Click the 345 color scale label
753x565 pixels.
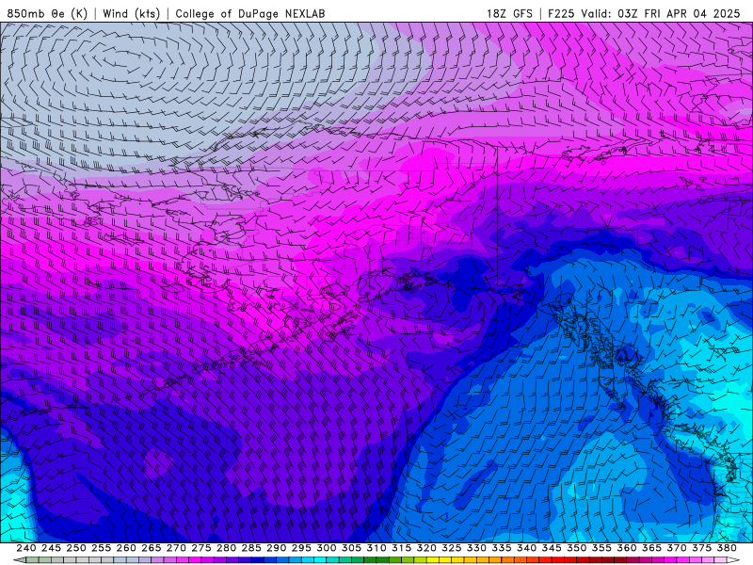click(552, 548)
